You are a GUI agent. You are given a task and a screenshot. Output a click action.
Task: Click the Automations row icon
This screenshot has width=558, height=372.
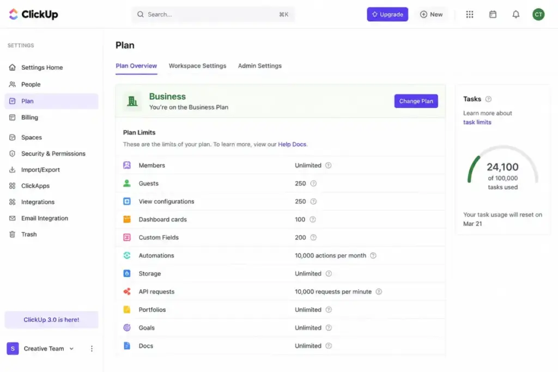click(126, 255)
